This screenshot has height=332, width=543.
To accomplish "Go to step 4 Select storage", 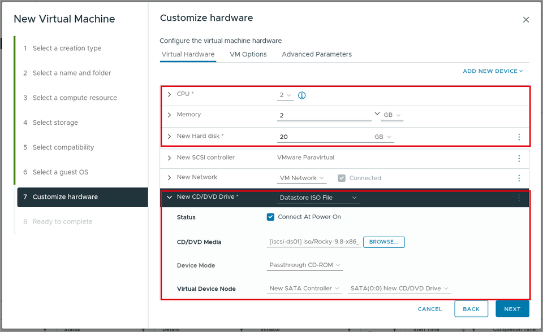I will [x=50, y=123].
